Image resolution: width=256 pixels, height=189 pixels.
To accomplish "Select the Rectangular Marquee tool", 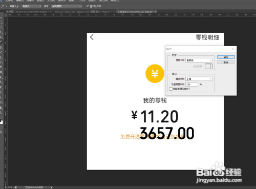I will coord(1,22).
